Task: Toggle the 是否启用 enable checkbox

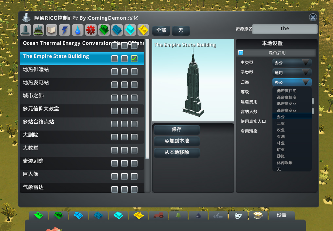Action: click(x=241, y=53)
